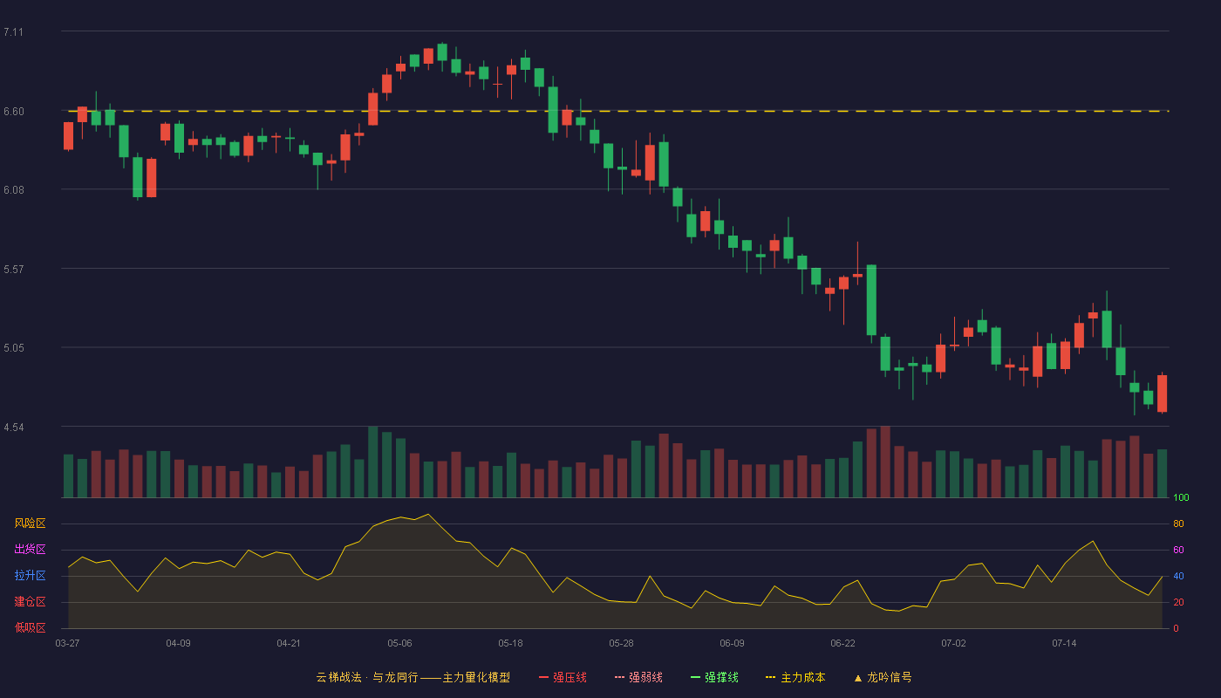Click the 06-22 date axis marker
Screen dimensions: 1221x698
pyautogui.click(x=842, y=643)
